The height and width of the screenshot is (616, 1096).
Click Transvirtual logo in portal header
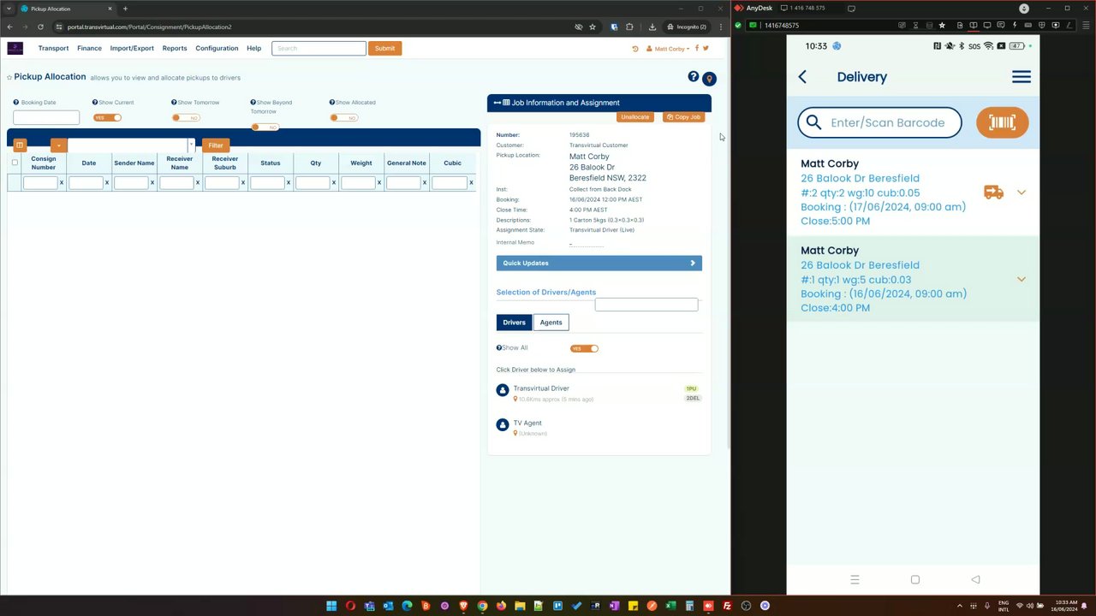pyautogui.click(x=15, y=48)
